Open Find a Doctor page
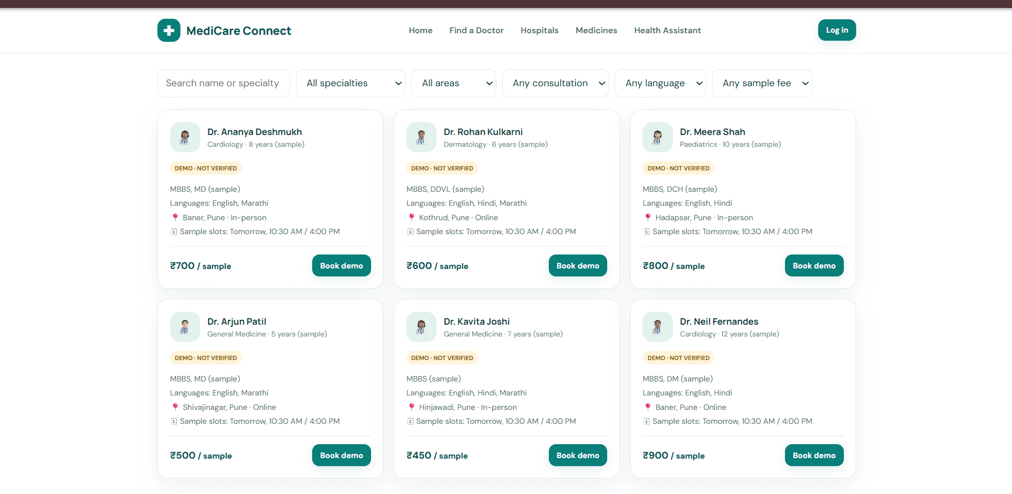The image size is (1012, 494). tap(477, 31)
